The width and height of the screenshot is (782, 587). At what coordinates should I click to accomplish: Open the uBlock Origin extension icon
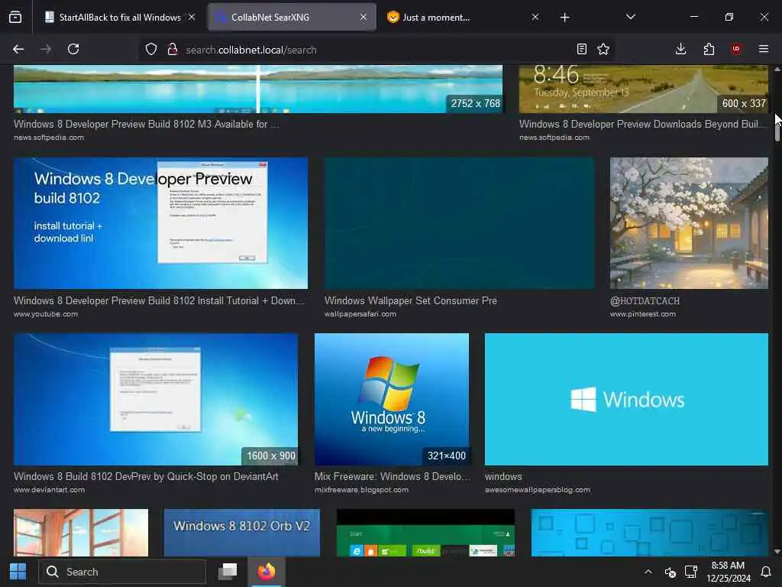click(x=736, y=49)
